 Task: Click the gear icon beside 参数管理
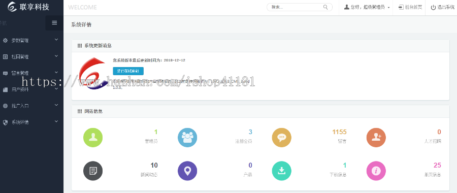[5, 41]
